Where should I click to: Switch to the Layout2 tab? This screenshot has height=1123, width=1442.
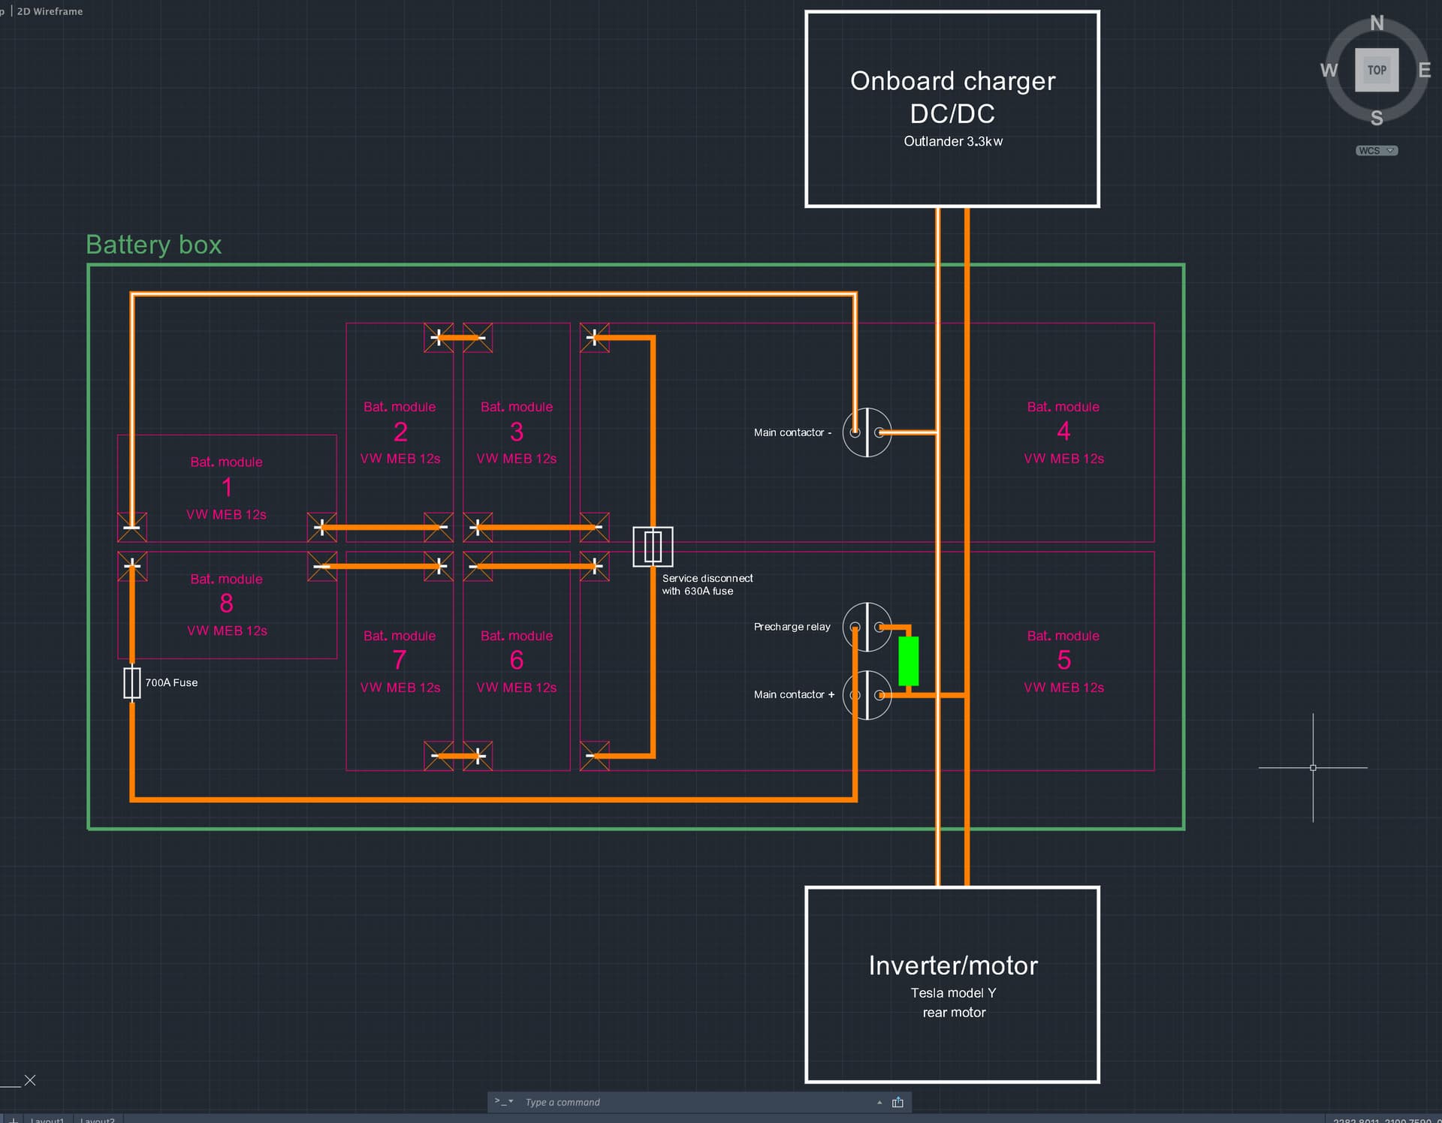coord(98,1120)
